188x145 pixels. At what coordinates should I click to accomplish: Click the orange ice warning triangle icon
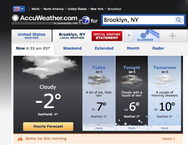tap(20, 138)
